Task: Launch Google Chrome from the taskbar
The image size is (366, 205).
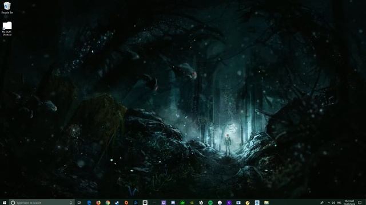Action: click(x=108, y=203)
